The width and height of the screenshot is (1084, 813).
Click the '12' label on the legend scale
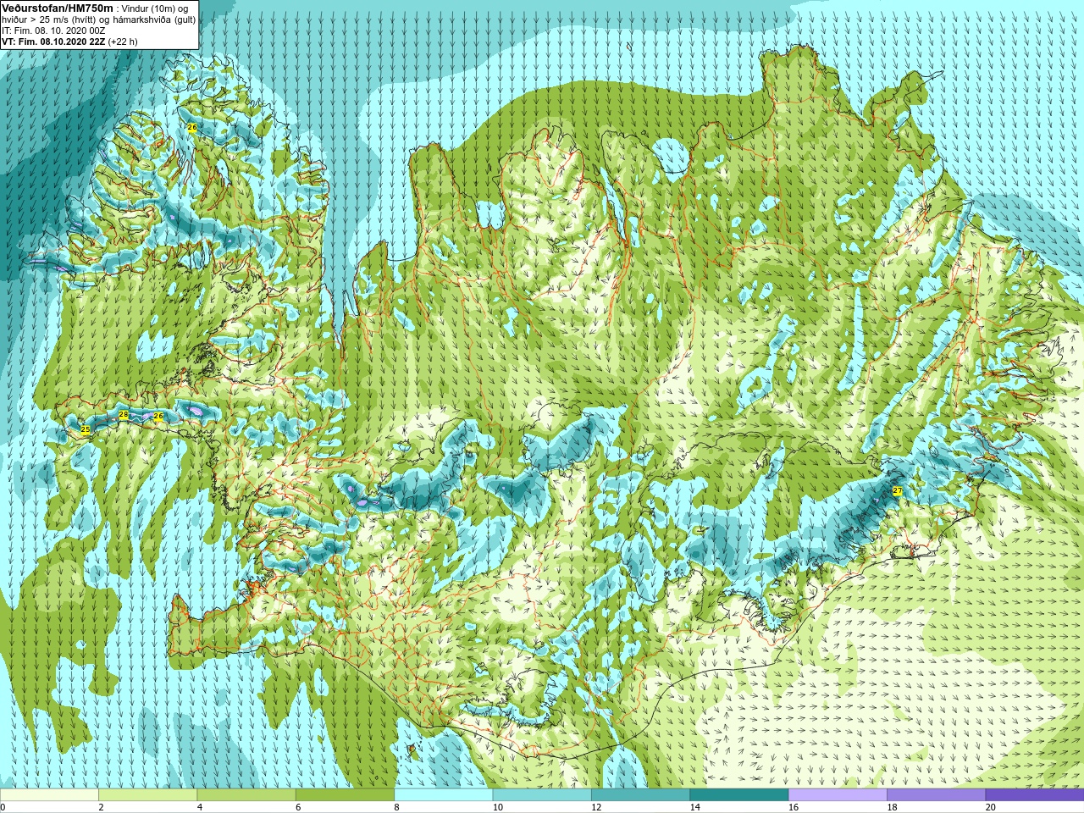[596, 808]
